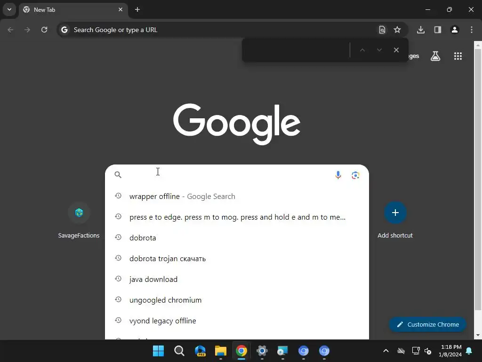Select 'vyond legacy offline' suggestion

(x=237, y=321)
